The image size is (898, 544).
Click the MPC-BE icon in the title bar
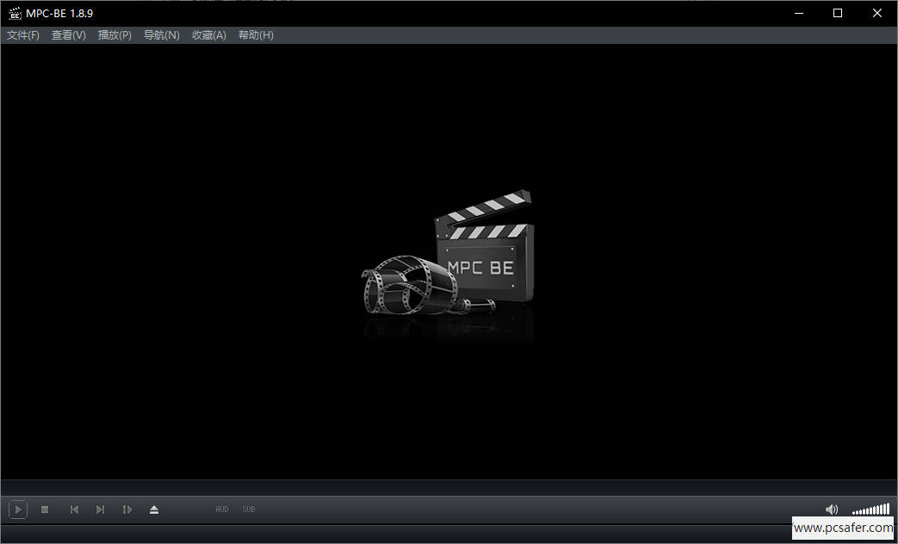[x=13, y=13]
